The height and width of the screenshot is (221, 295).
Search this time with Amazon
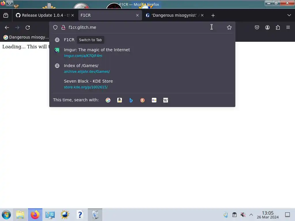coord(120,100)
